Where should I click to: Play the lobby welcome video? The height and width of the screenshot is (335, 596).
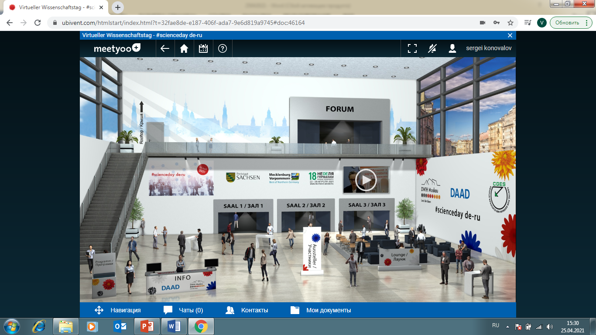[366, 180]
